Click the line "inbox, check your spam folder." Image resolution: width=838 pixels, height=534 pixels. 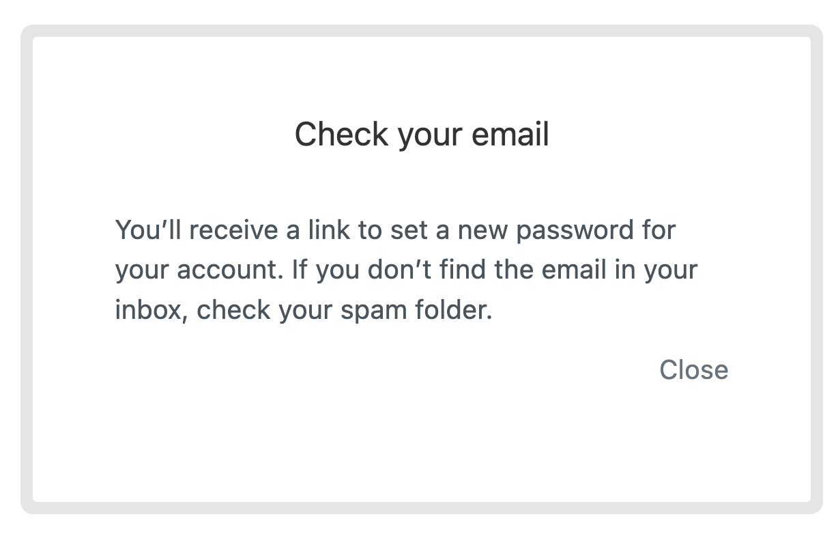[x=303, y=310]
